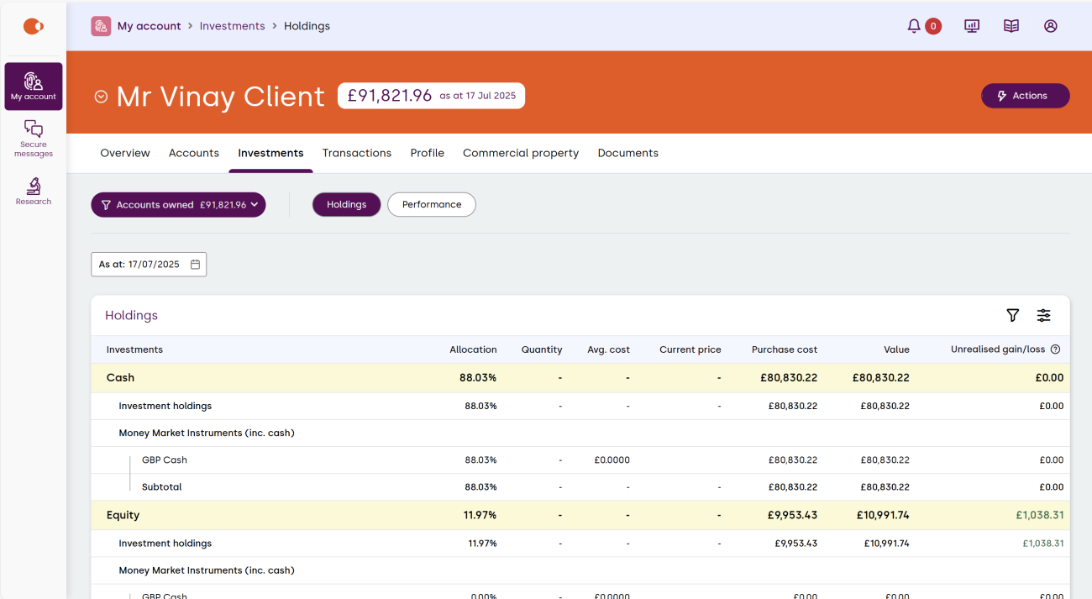The image size is (1092, 599).
Task: Expand the Accounts owned filter dropdown
Action: [178, 204]
